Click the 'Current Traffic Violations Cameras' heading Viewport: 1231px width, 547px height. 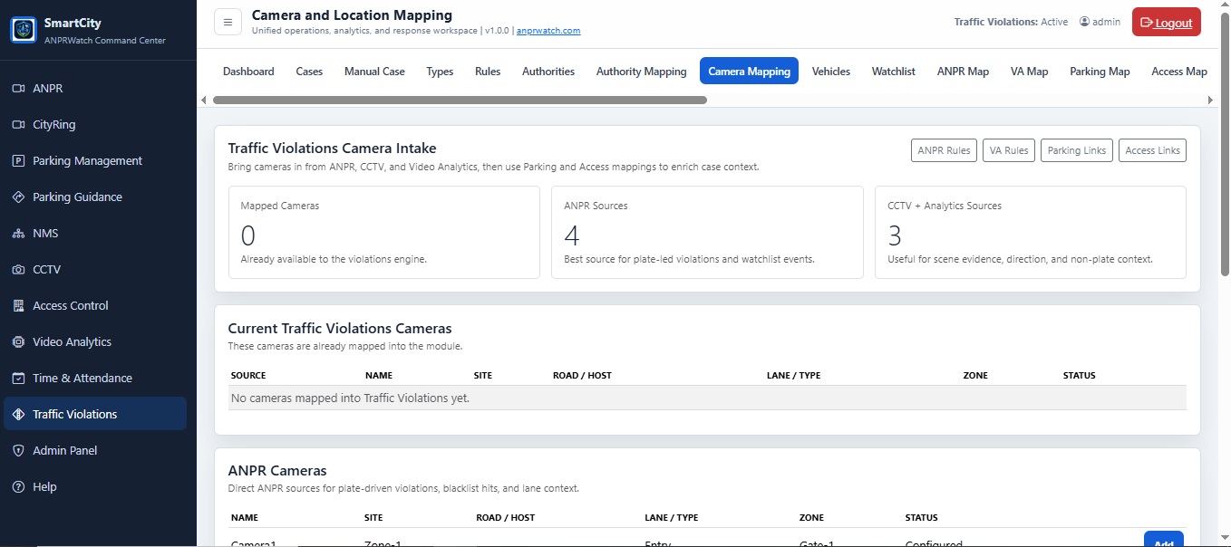point(340,329)
